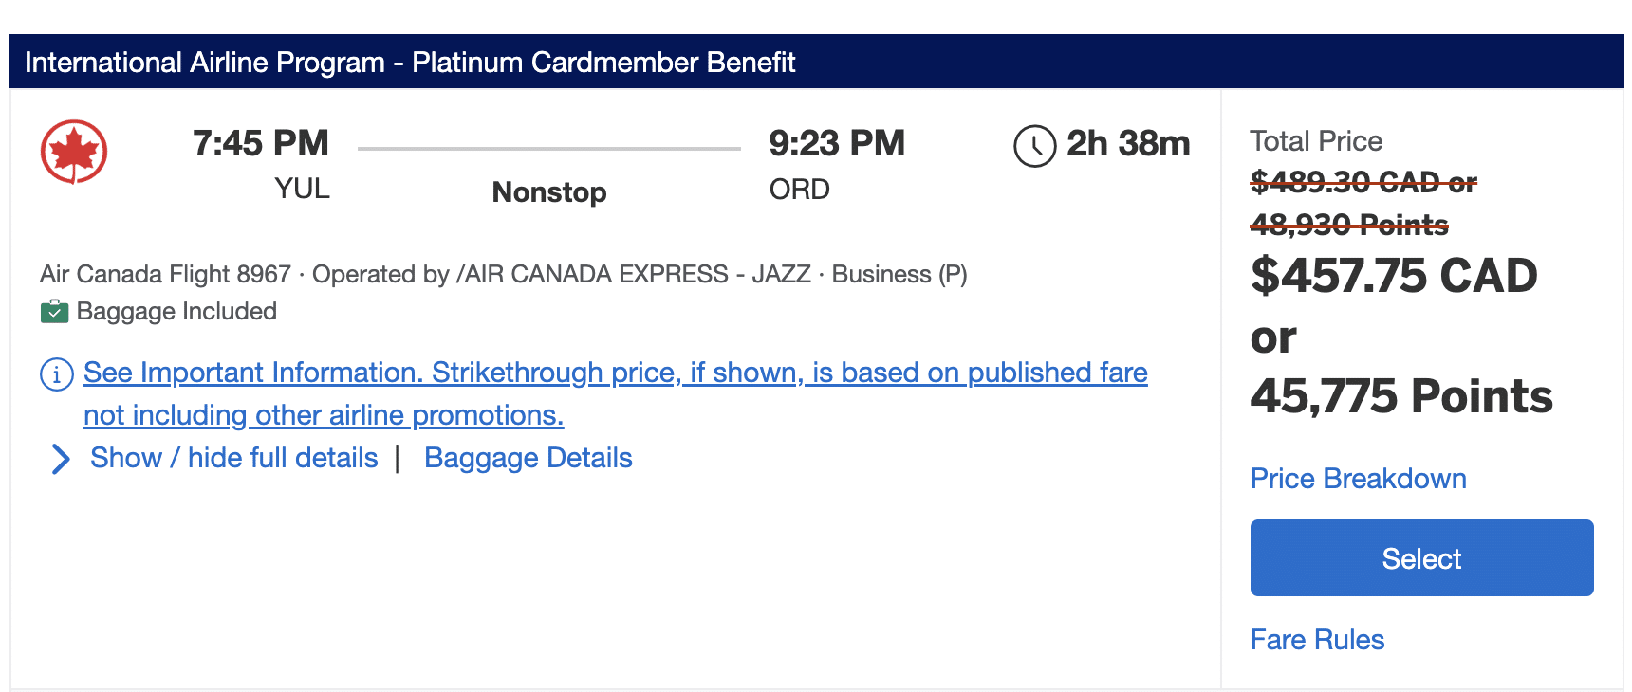Open the Baggage Details link
Viewport: 1632px width, 692px height.
[x=528, y=459]
